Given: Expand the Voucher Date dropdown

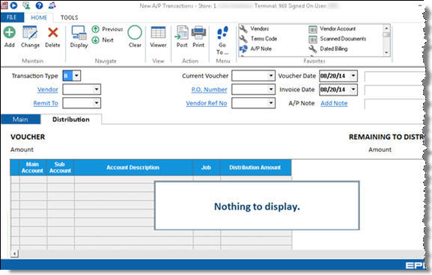Looking at the screenshot, I should (353, 75).
